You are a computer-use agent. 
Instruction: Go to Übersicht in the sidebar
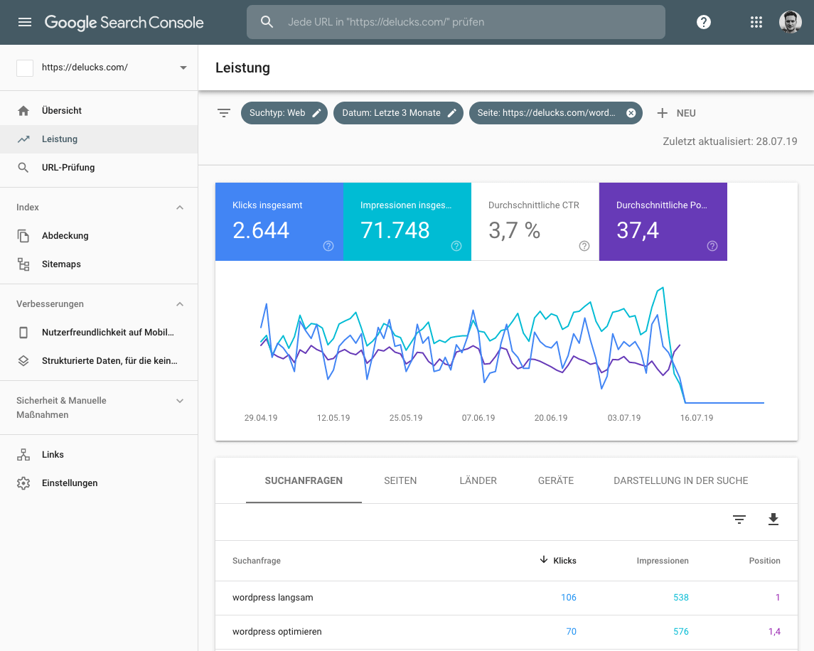99,111
